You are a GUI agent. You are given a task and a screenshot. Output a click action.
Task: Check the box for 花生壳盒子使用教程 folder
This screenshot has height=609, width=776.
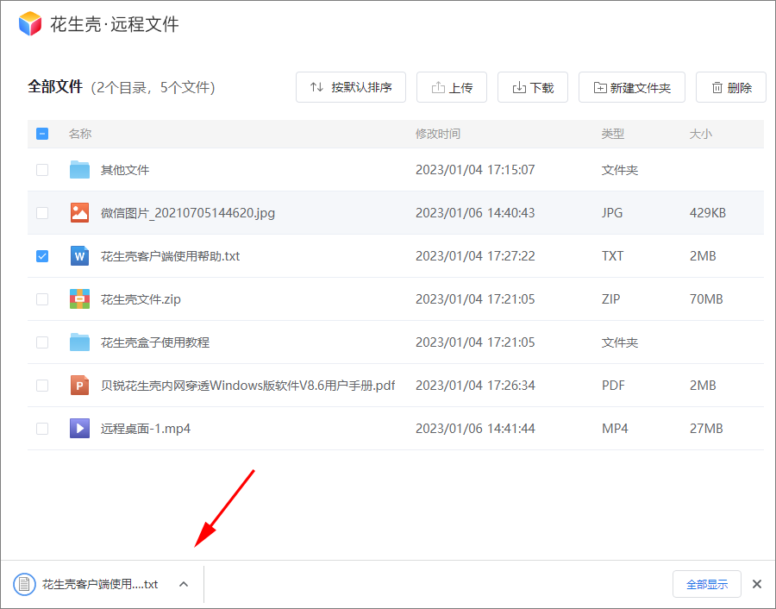click(x=42, y=342)
